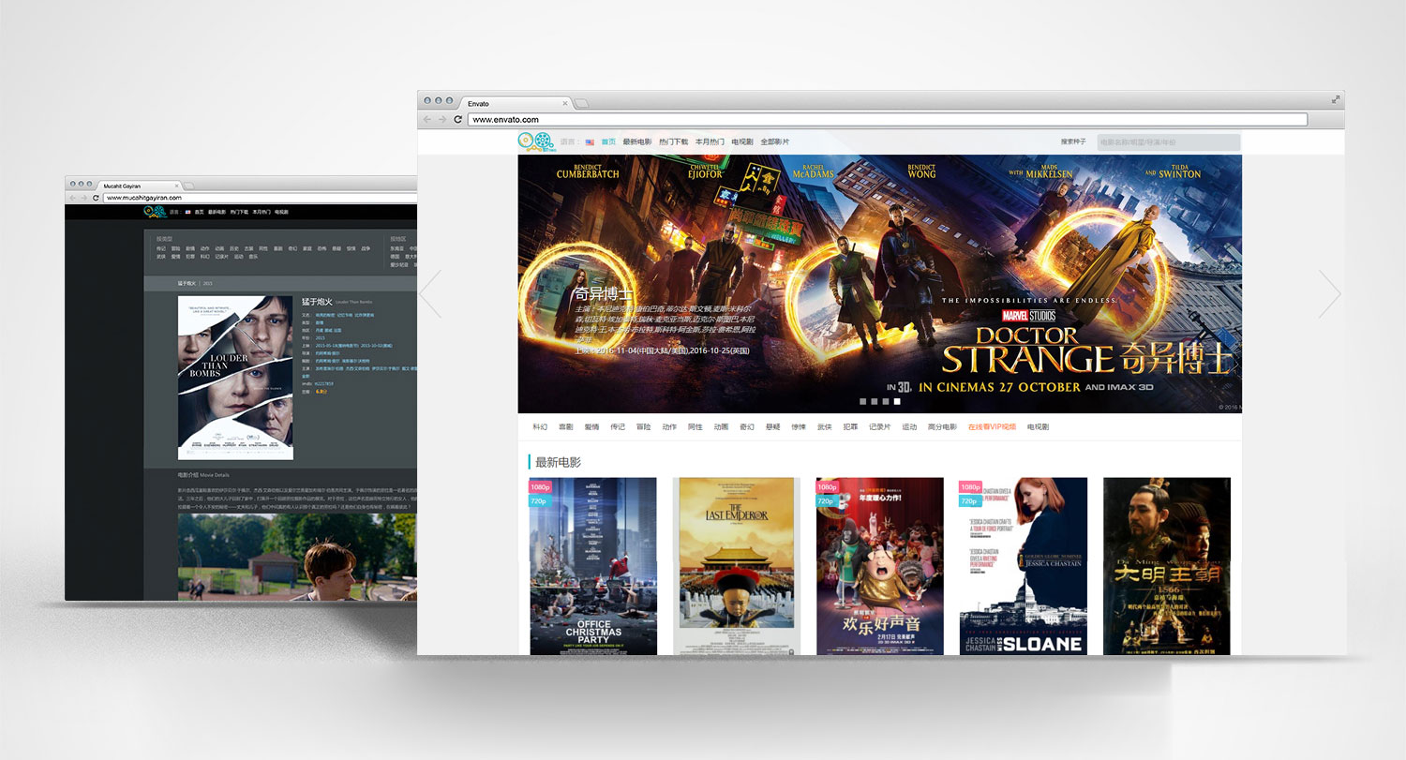Select the active fourth carousel dot
This screenshot has width=1406, height=760.
[x=897, y=401]
